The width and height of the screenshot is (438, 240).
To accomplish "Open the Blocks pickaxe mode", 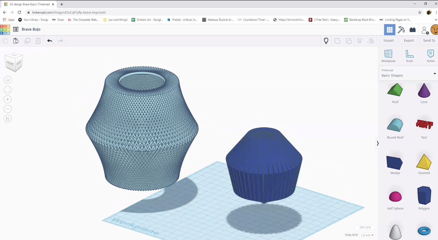I will tap(401, 30).
